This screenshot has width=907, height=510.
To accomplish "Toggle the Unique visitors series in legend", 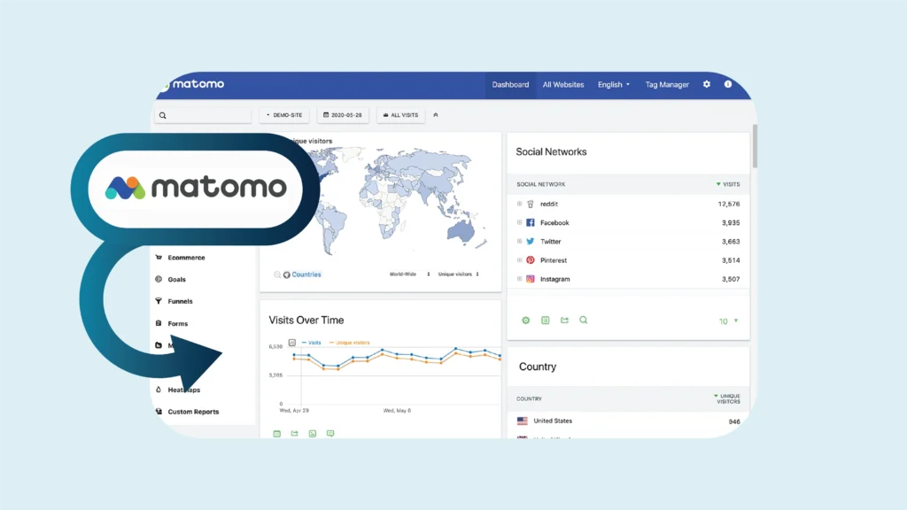I will coord(350,342).
